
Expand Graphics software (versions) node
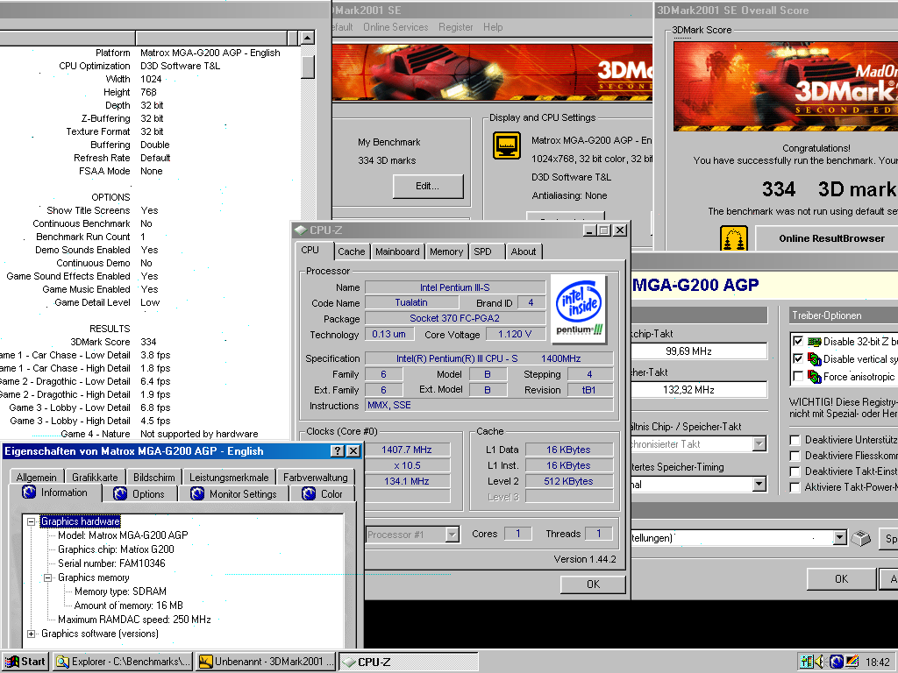(x=31, y=634)
